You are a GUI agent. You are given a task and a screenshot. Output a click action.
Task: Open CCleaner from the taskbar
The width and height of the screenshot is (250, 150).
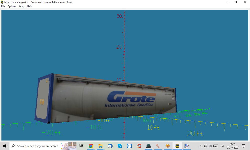click(139, 146)
